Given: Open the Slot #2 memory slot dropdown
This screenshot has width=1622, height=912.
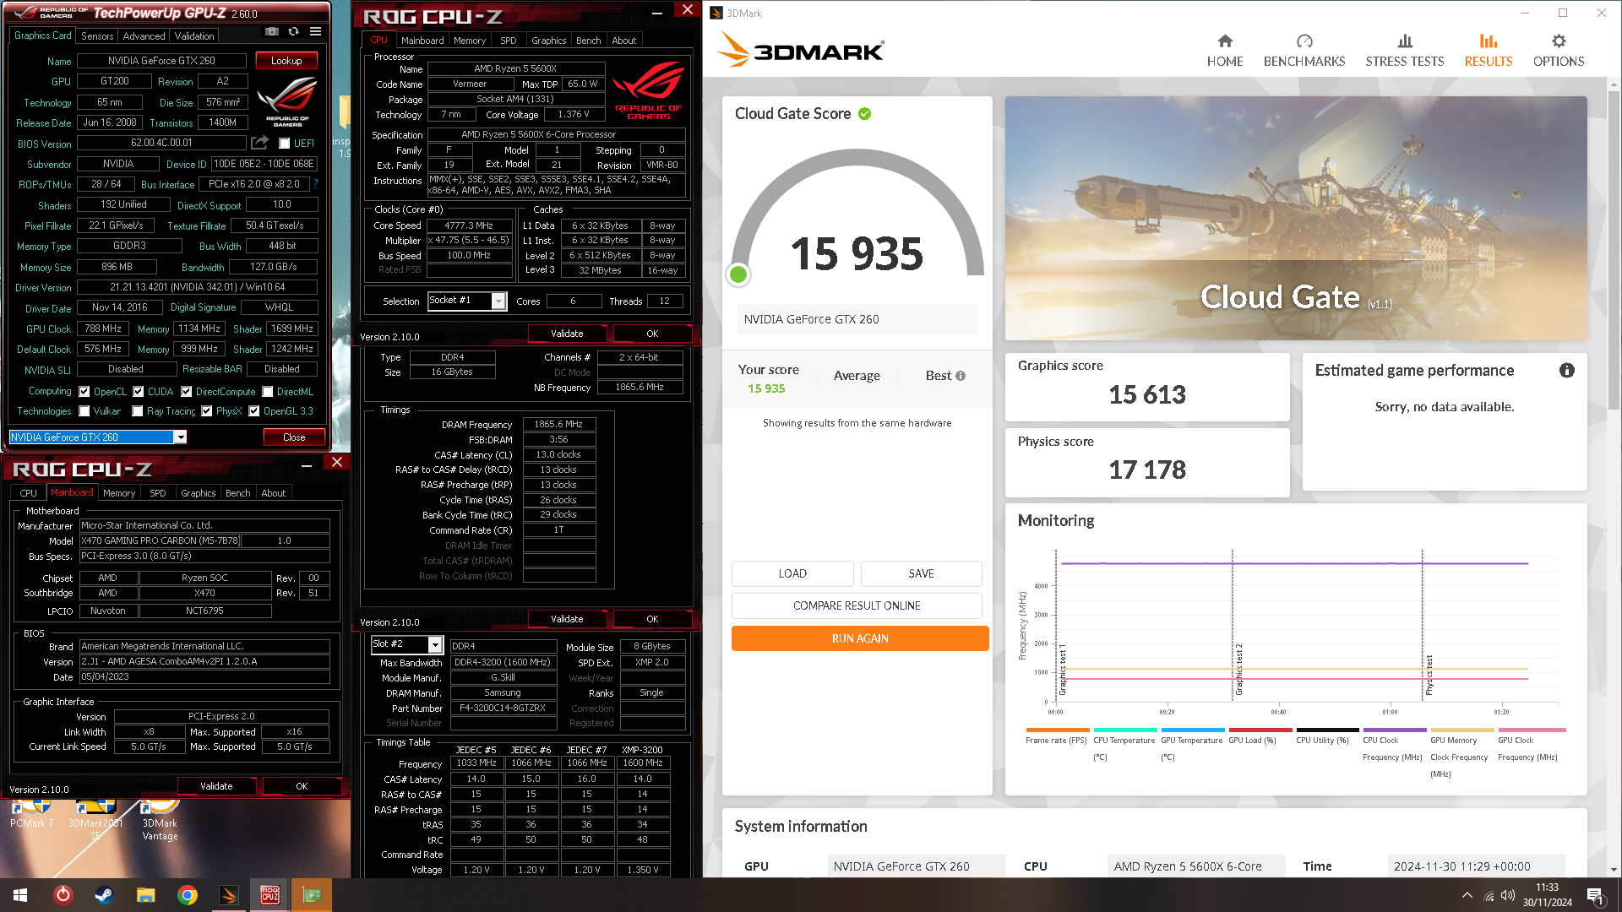Looking at the screenshot, I should tap(435, 645).
